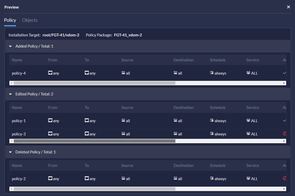Select the policy-1 name cell
Viewport: 295px width, 196px height.
click(19, 121)
